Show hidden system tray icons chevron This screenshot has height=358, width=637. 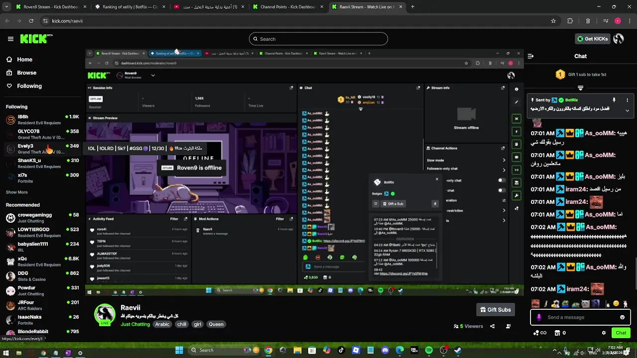click(554, 350)
